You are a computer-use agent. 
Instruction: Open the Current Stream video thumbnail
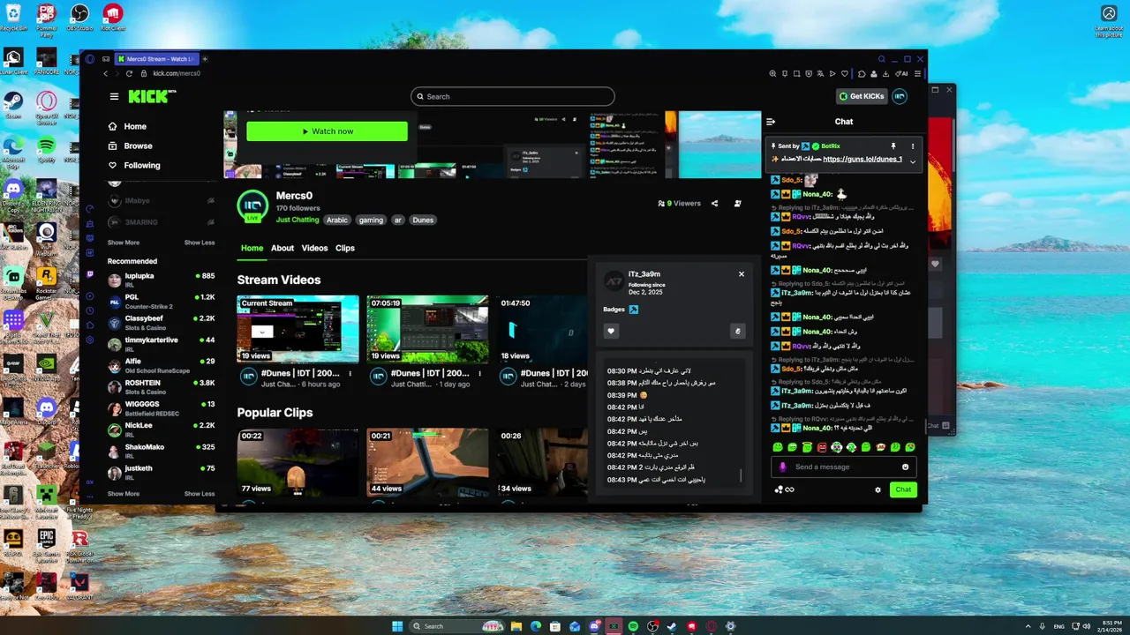(298, 329)
